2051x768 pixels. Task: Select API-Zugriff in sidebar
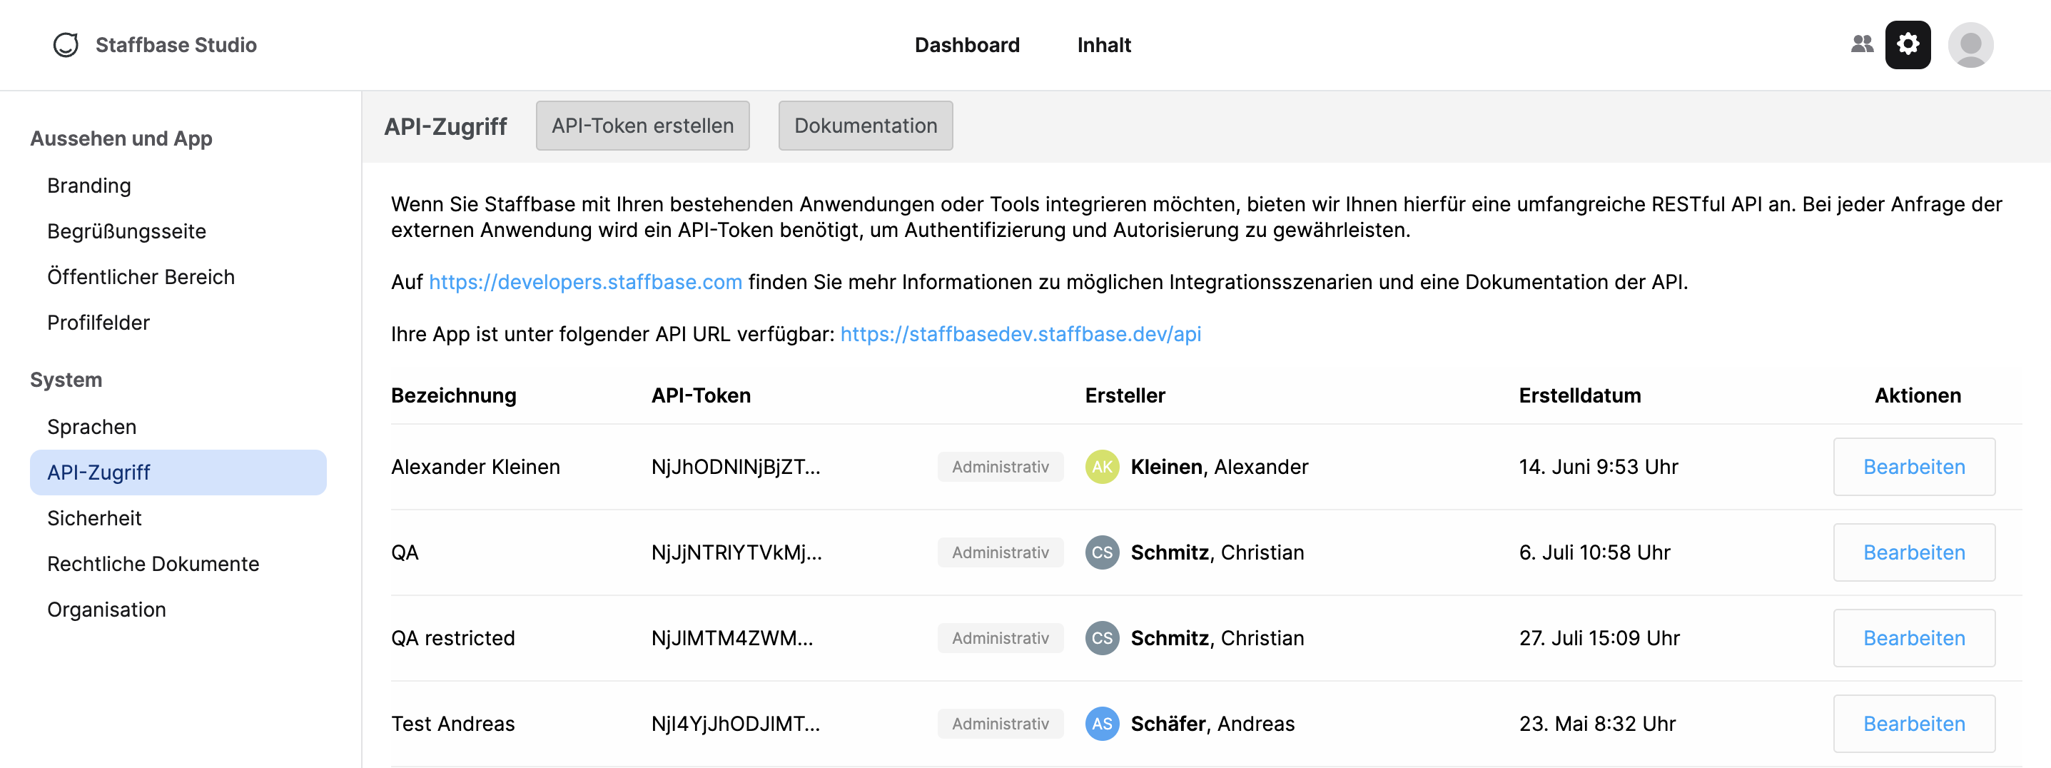[178, 473]
